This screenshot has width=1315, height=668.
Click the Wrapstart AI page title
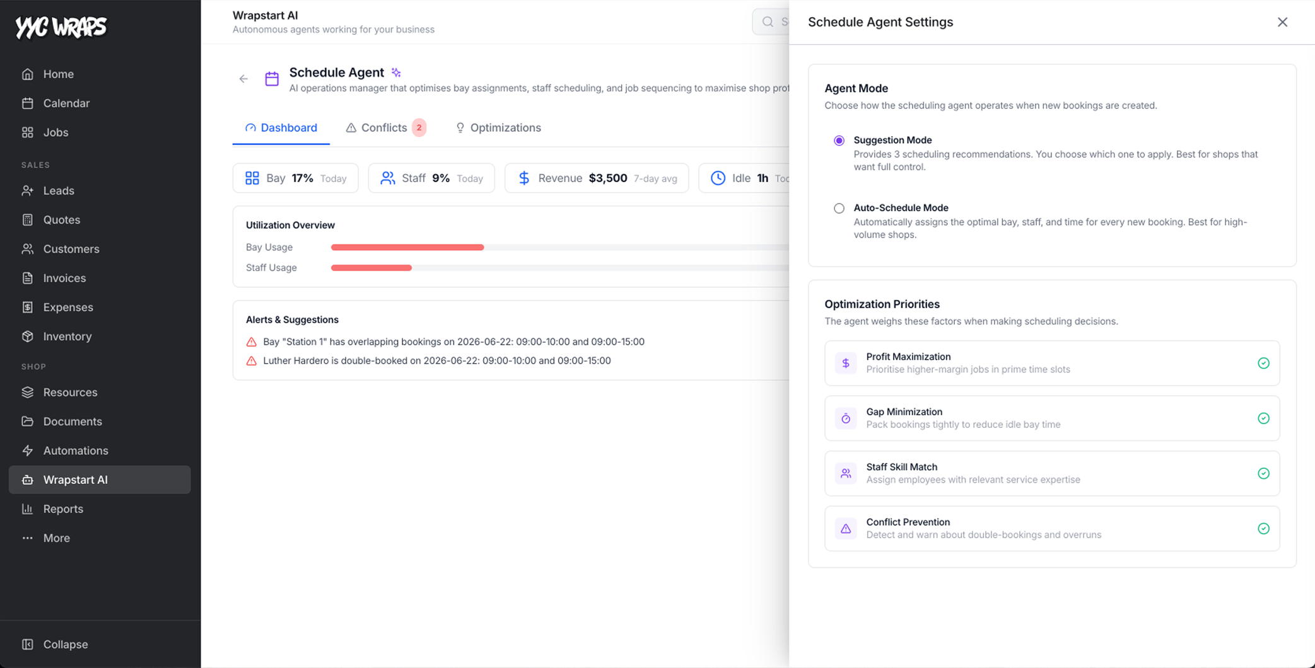(x=265, y=15)
